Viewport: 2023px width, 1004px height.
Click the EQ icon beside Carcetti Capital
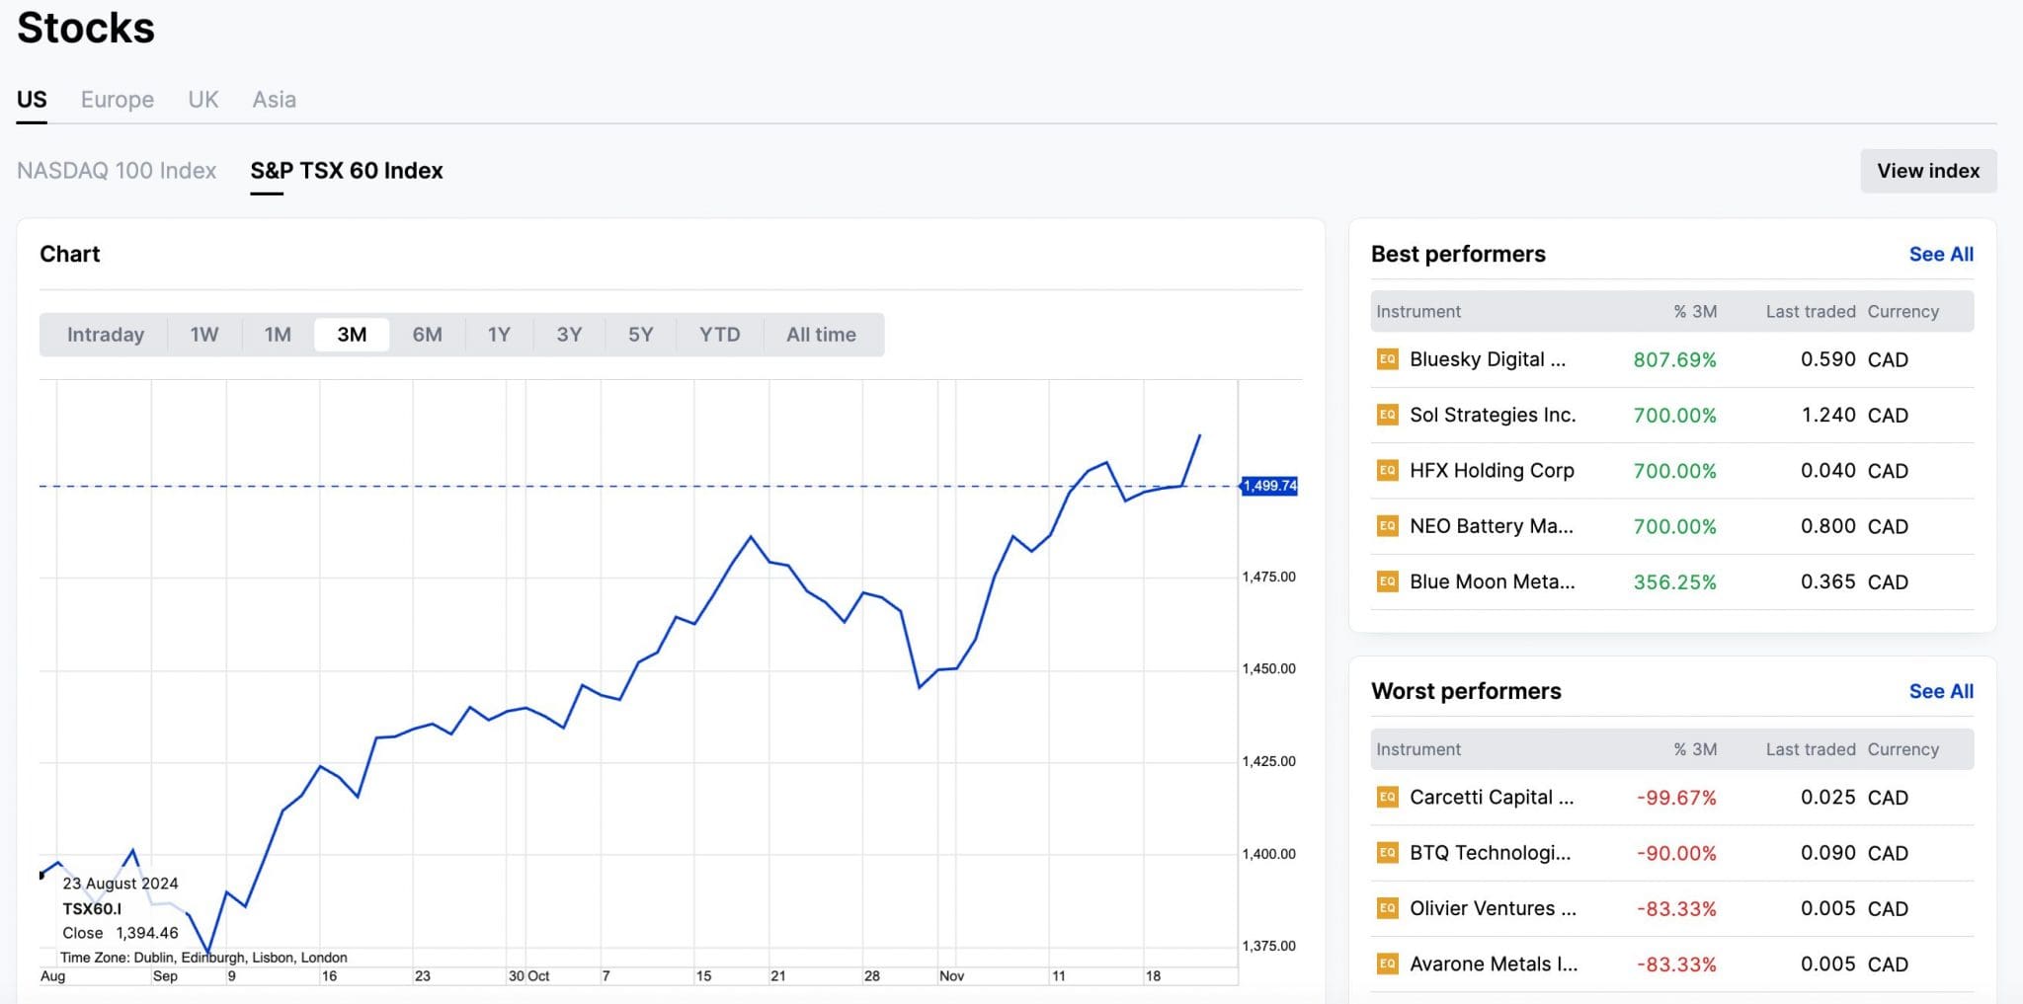(x=1387, y=797)
